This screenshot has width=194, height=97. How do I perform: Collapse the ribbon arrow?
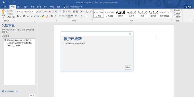tap(192, 21)
